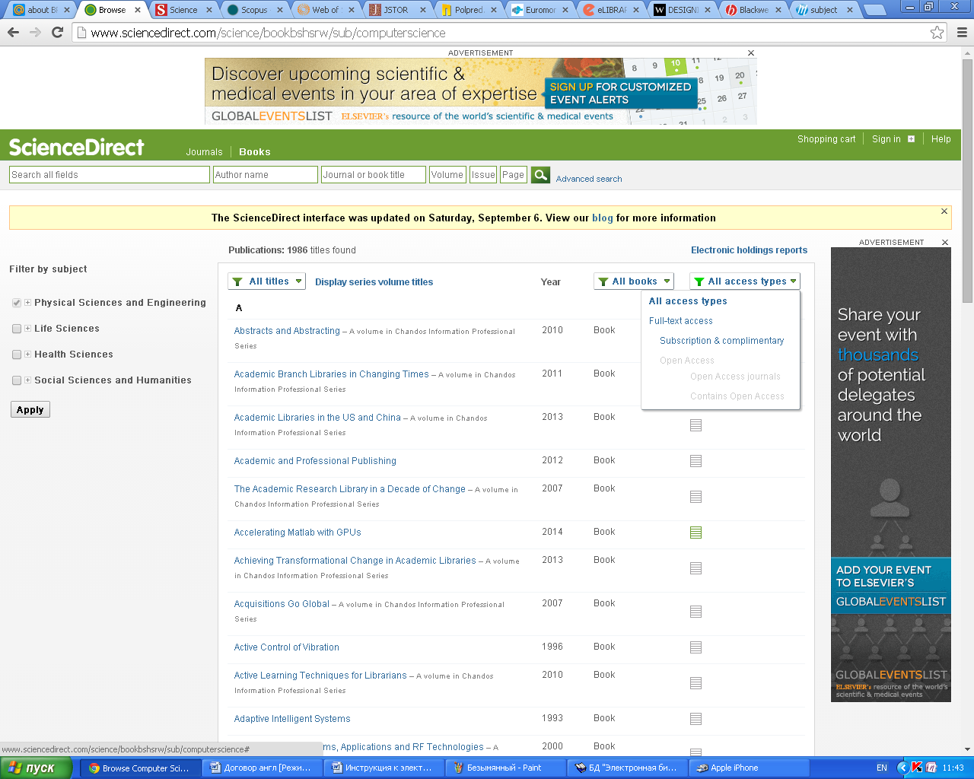Click access icon for Achieving Transformational Change row
Image resolution: width=974 pixels, height=779 pixels.
click(x=695, y=568)
